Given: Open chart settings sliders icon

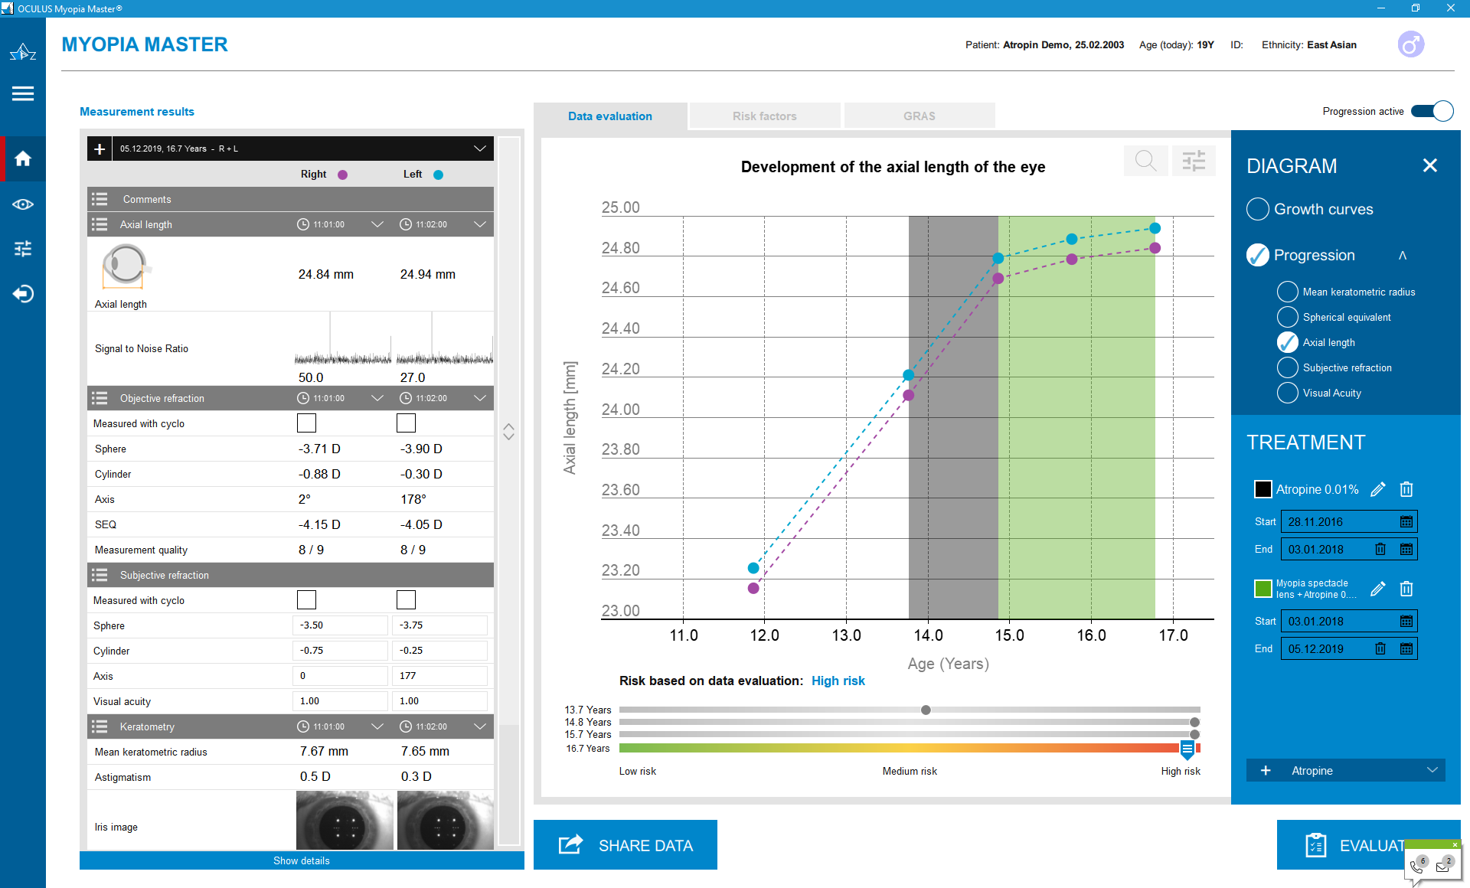Looking at the screenshot, I should [x=1194, y=161].
